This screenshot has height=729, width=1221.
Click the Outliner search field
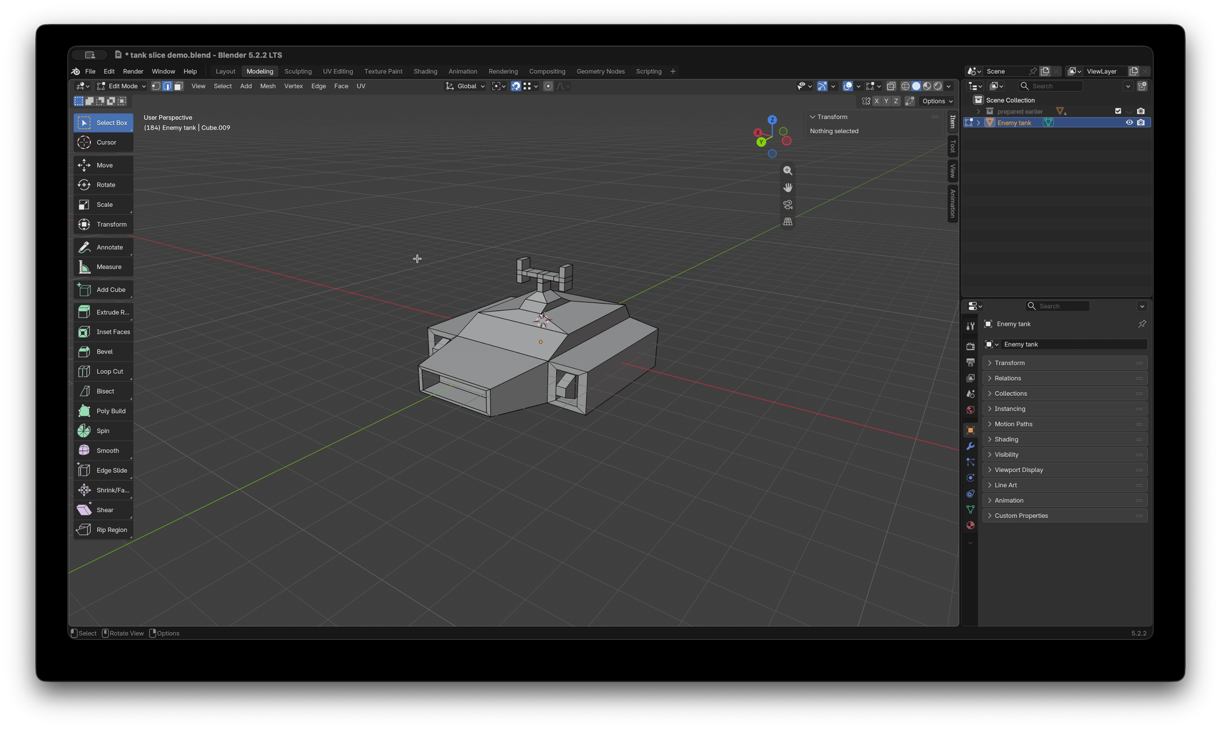click(x=1051, y=86)
